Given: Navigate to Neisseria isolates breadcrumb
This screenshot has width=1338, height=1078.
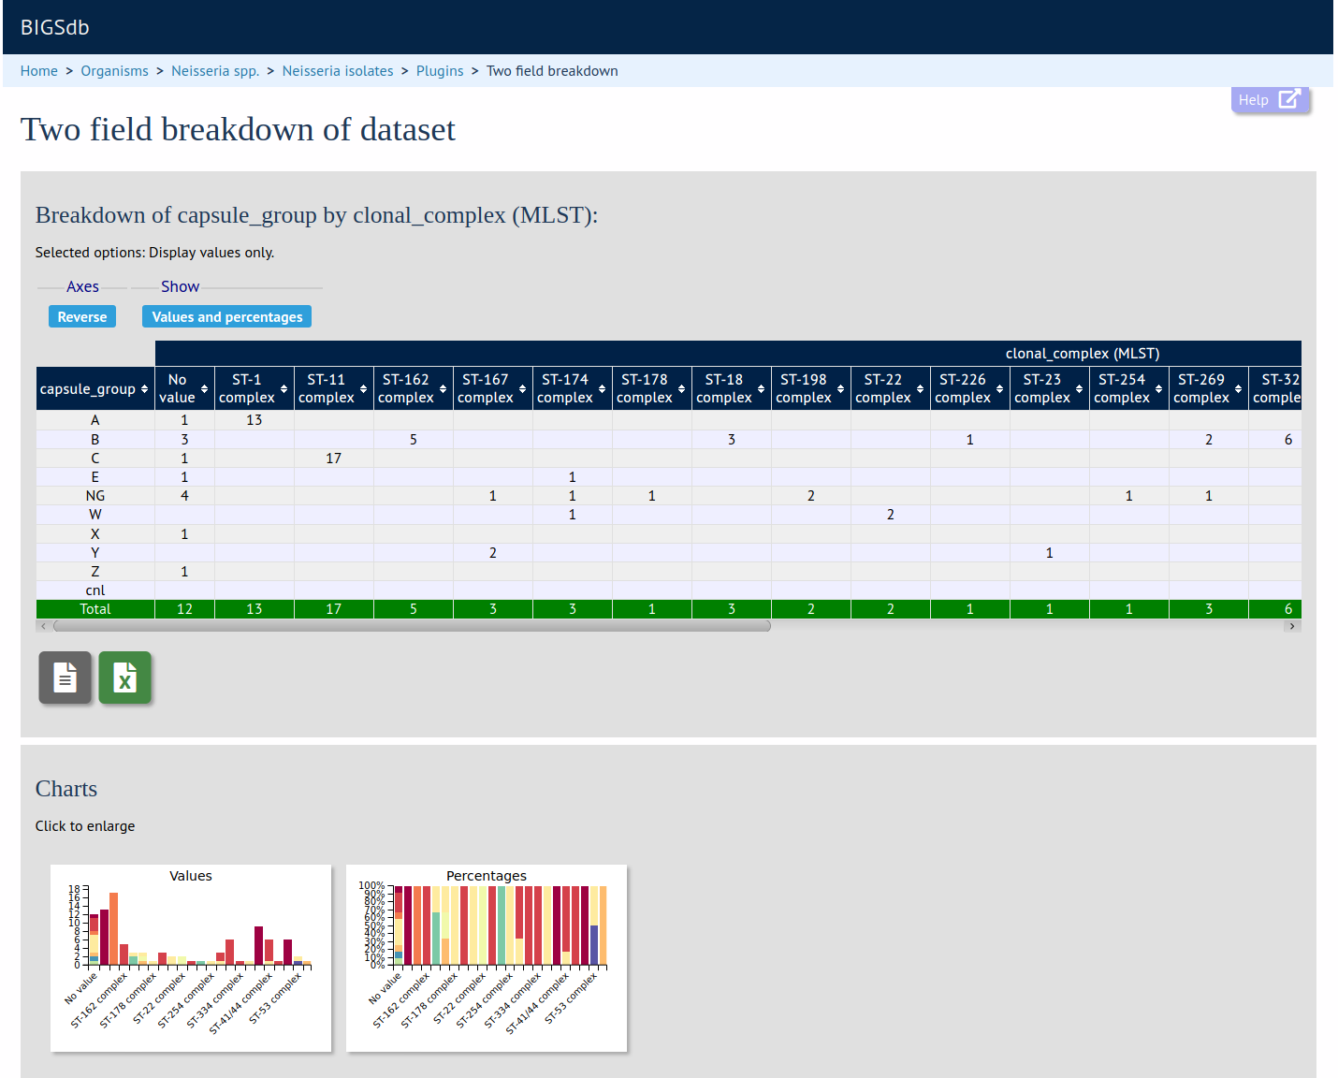Looking at the screenshot, I should [x=338, y=71].
